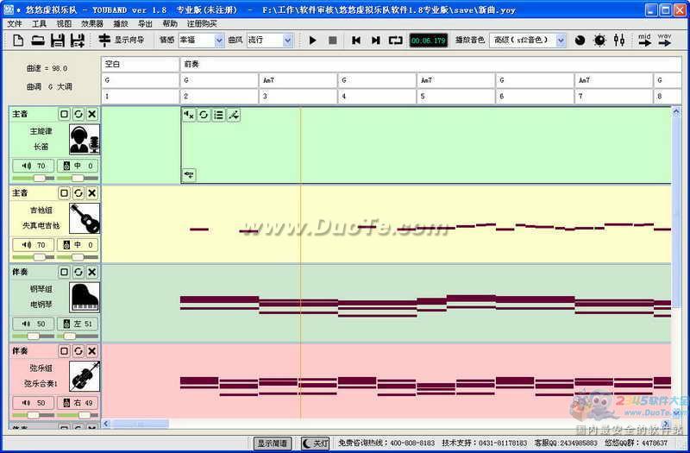Click the electric piano instrument icon

point(85,298)
